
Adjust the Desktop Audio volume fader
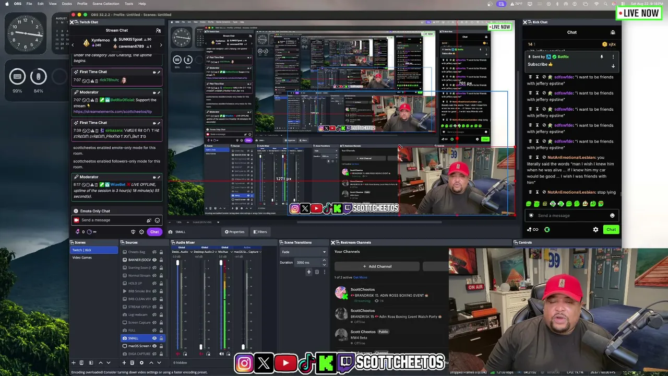177,262
